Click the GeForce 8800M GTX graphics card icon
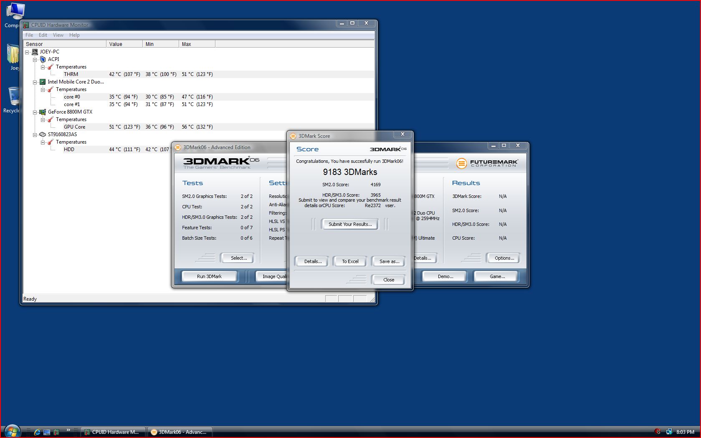 point(43,112)
